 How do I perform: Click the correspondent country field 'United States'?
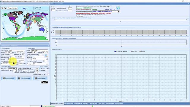(39, 50)
